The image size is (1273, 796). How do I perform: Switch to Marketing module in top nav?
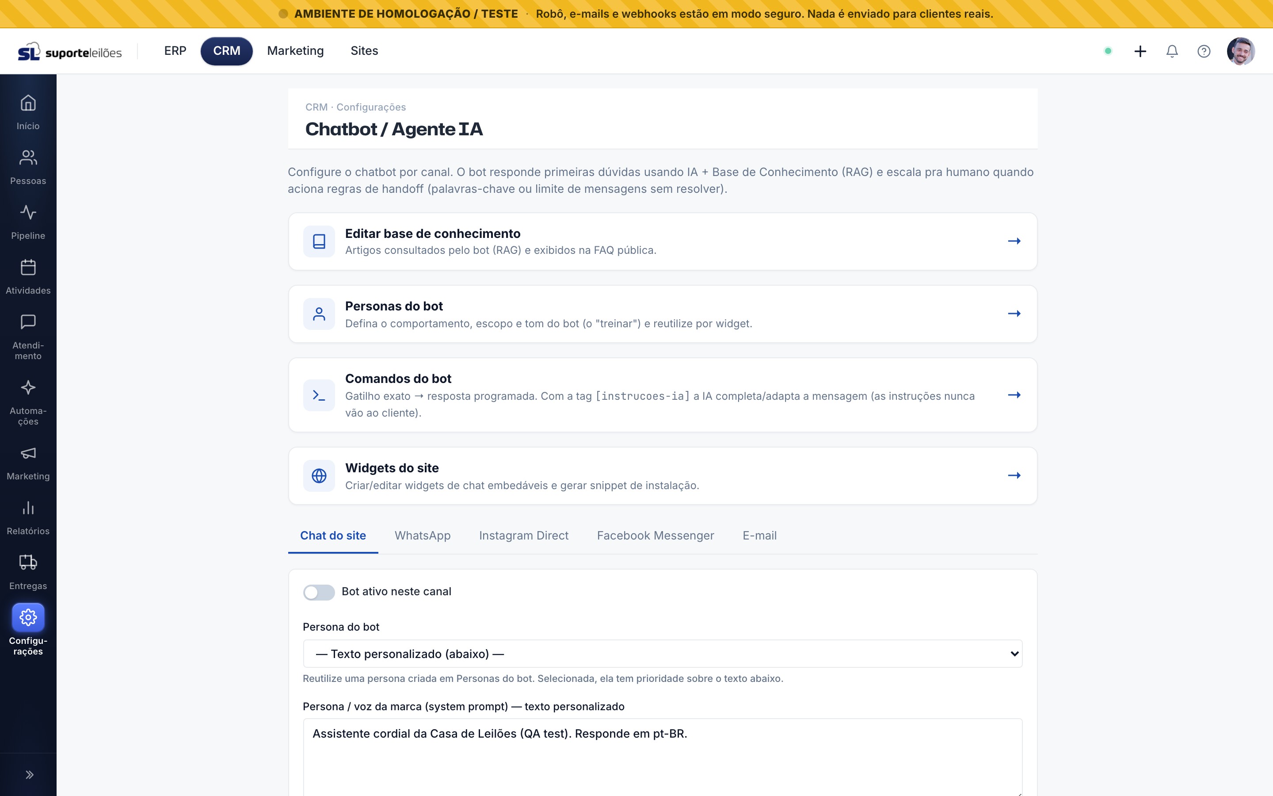[295, 51]
